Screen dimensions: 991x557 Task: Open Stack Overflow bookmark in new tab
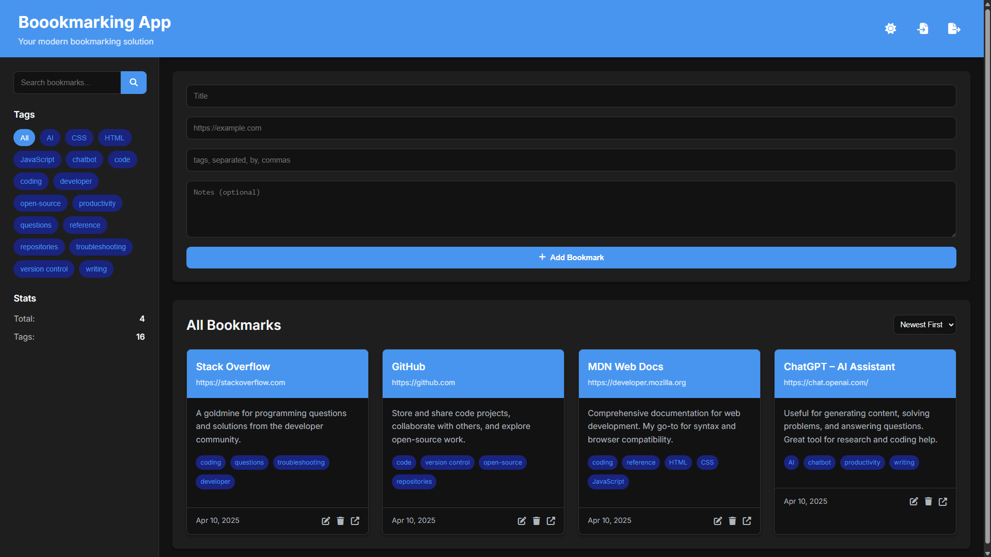coord(355,521)
